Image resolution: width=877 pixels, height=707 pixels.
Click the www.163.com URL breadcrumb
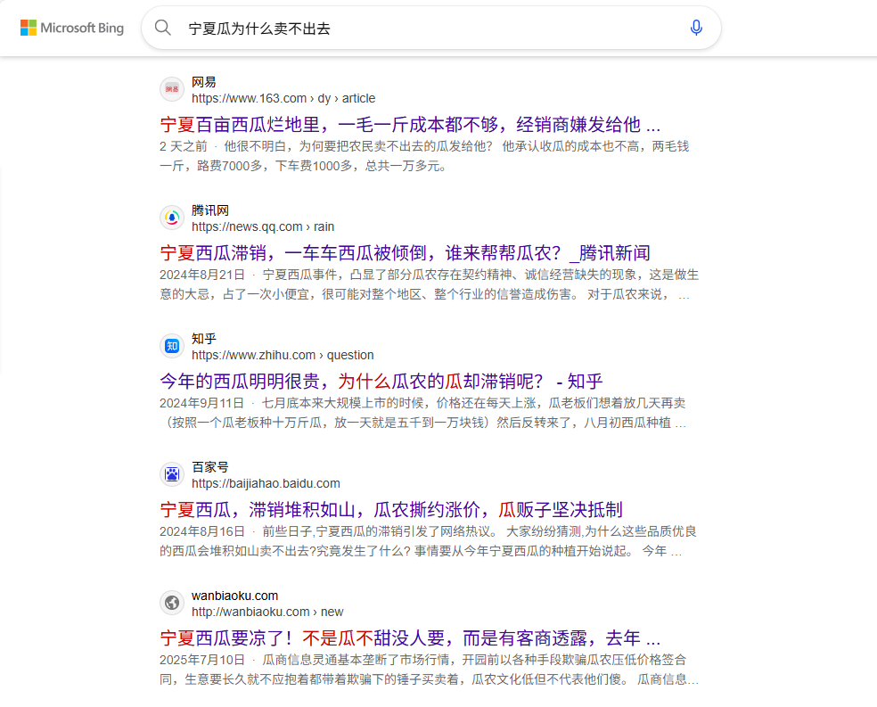click(283, 98)
